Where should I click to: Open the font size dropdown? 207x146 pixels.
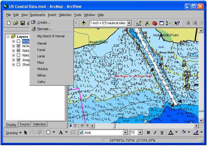click(140, 132)
